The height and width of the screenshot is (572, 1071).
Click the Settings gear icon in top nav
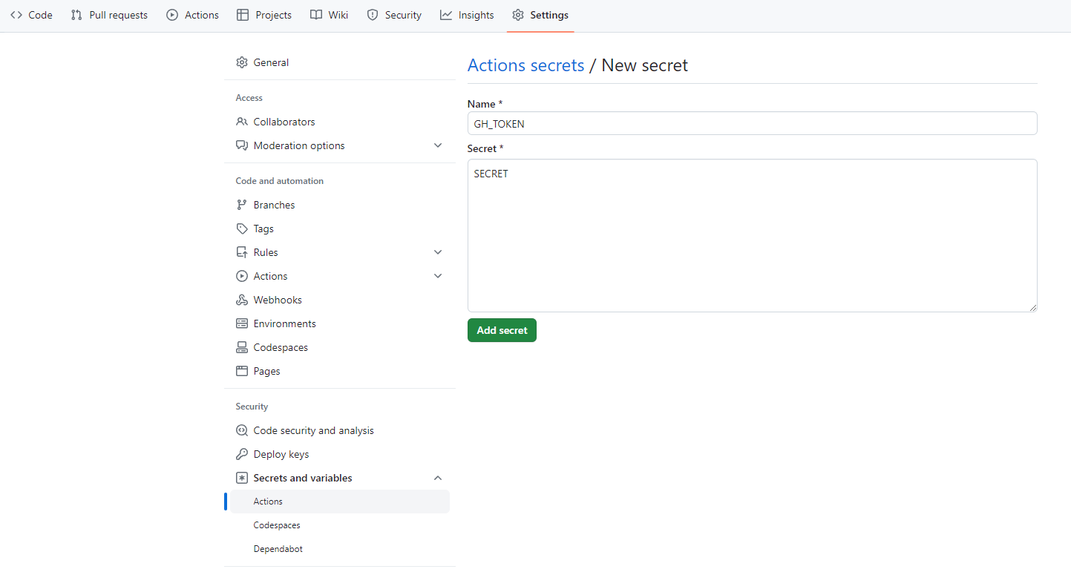518,15
